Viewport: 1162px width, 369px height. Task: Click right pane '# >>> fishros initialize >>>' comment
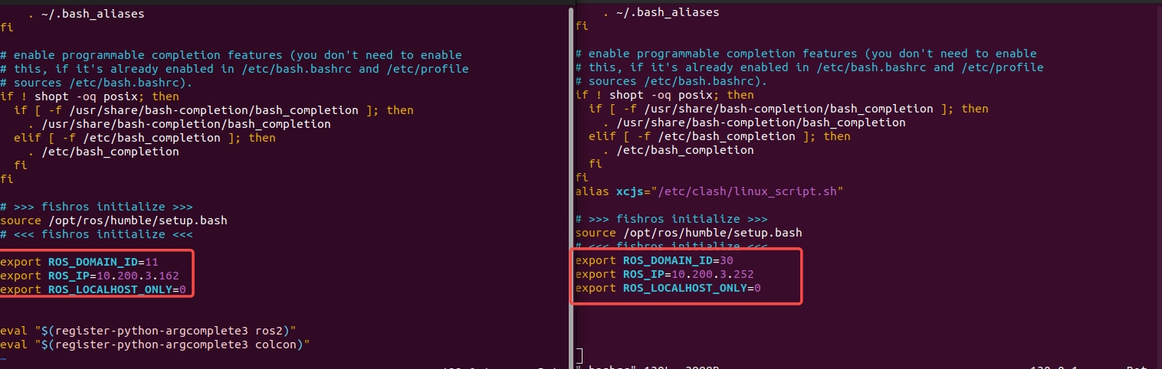pos(671,219)
